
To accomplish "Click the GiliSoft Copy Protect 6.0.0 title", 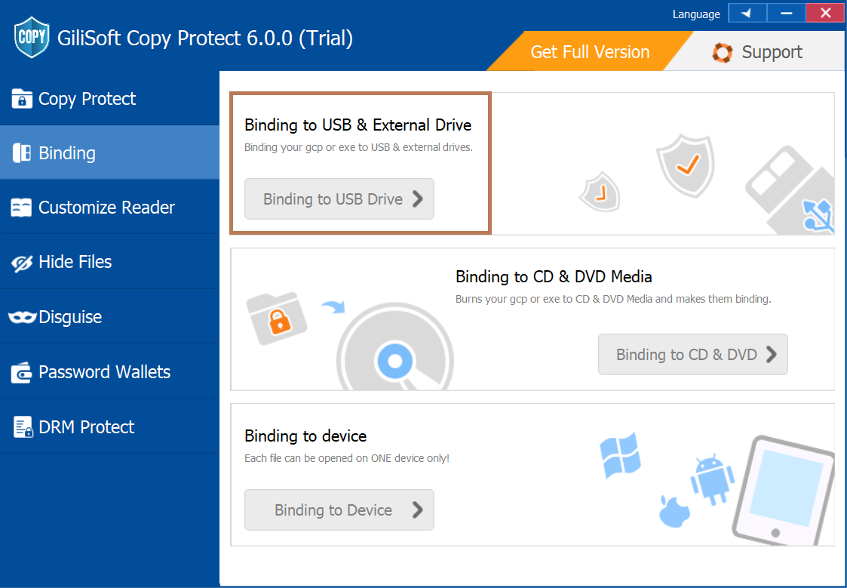I will click(204, 38).
